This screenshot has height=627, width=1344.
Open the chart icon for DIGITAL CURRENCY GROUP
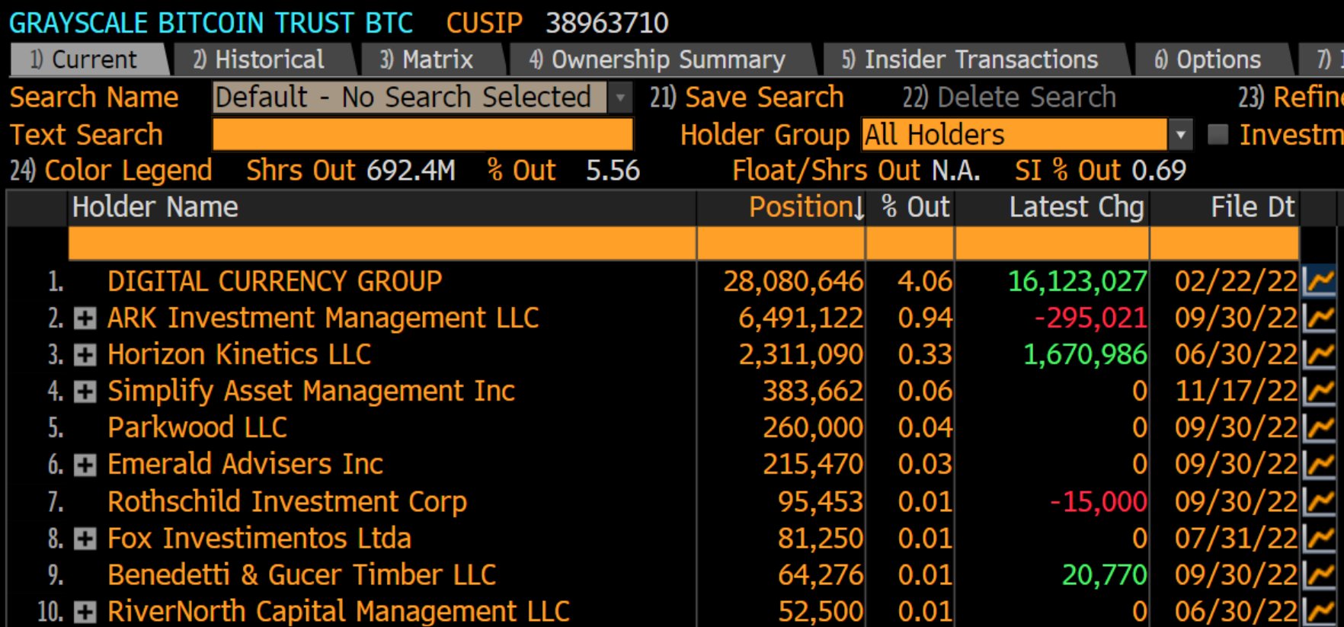tap(1320, 280)
